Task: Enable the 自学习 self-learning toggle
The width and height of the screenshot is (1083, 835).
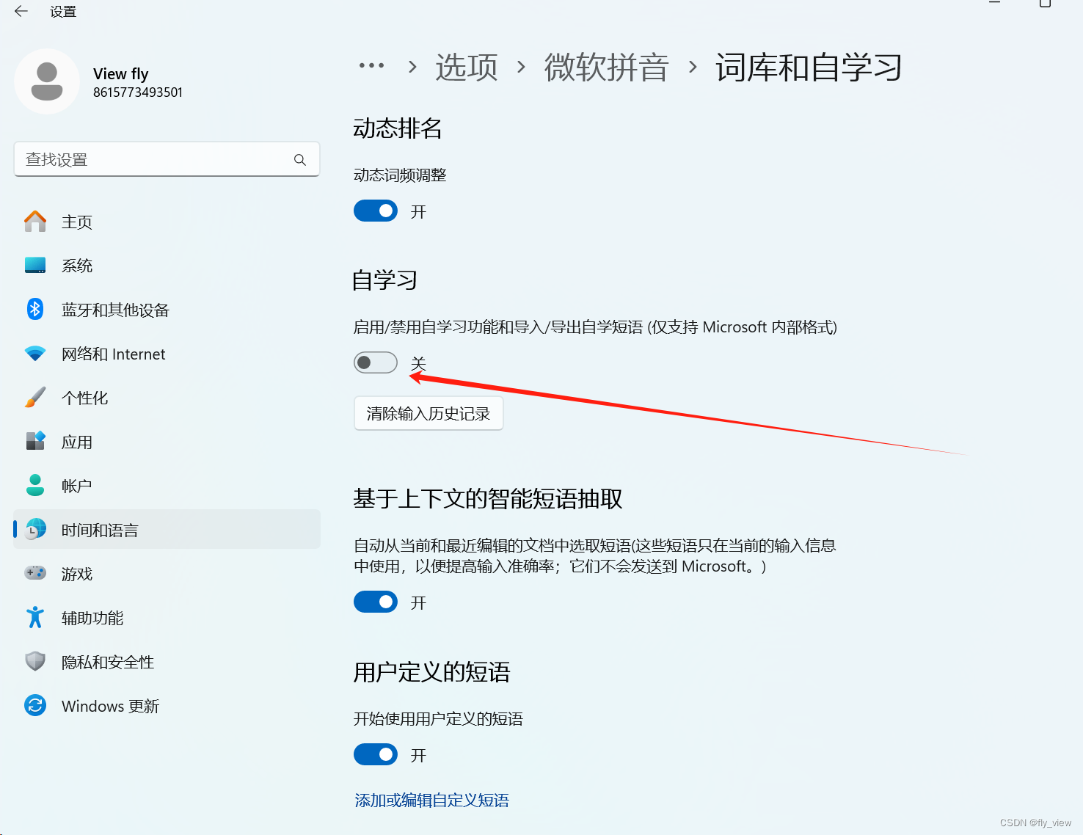Action: pyautogui.click(x=376, y=363)
